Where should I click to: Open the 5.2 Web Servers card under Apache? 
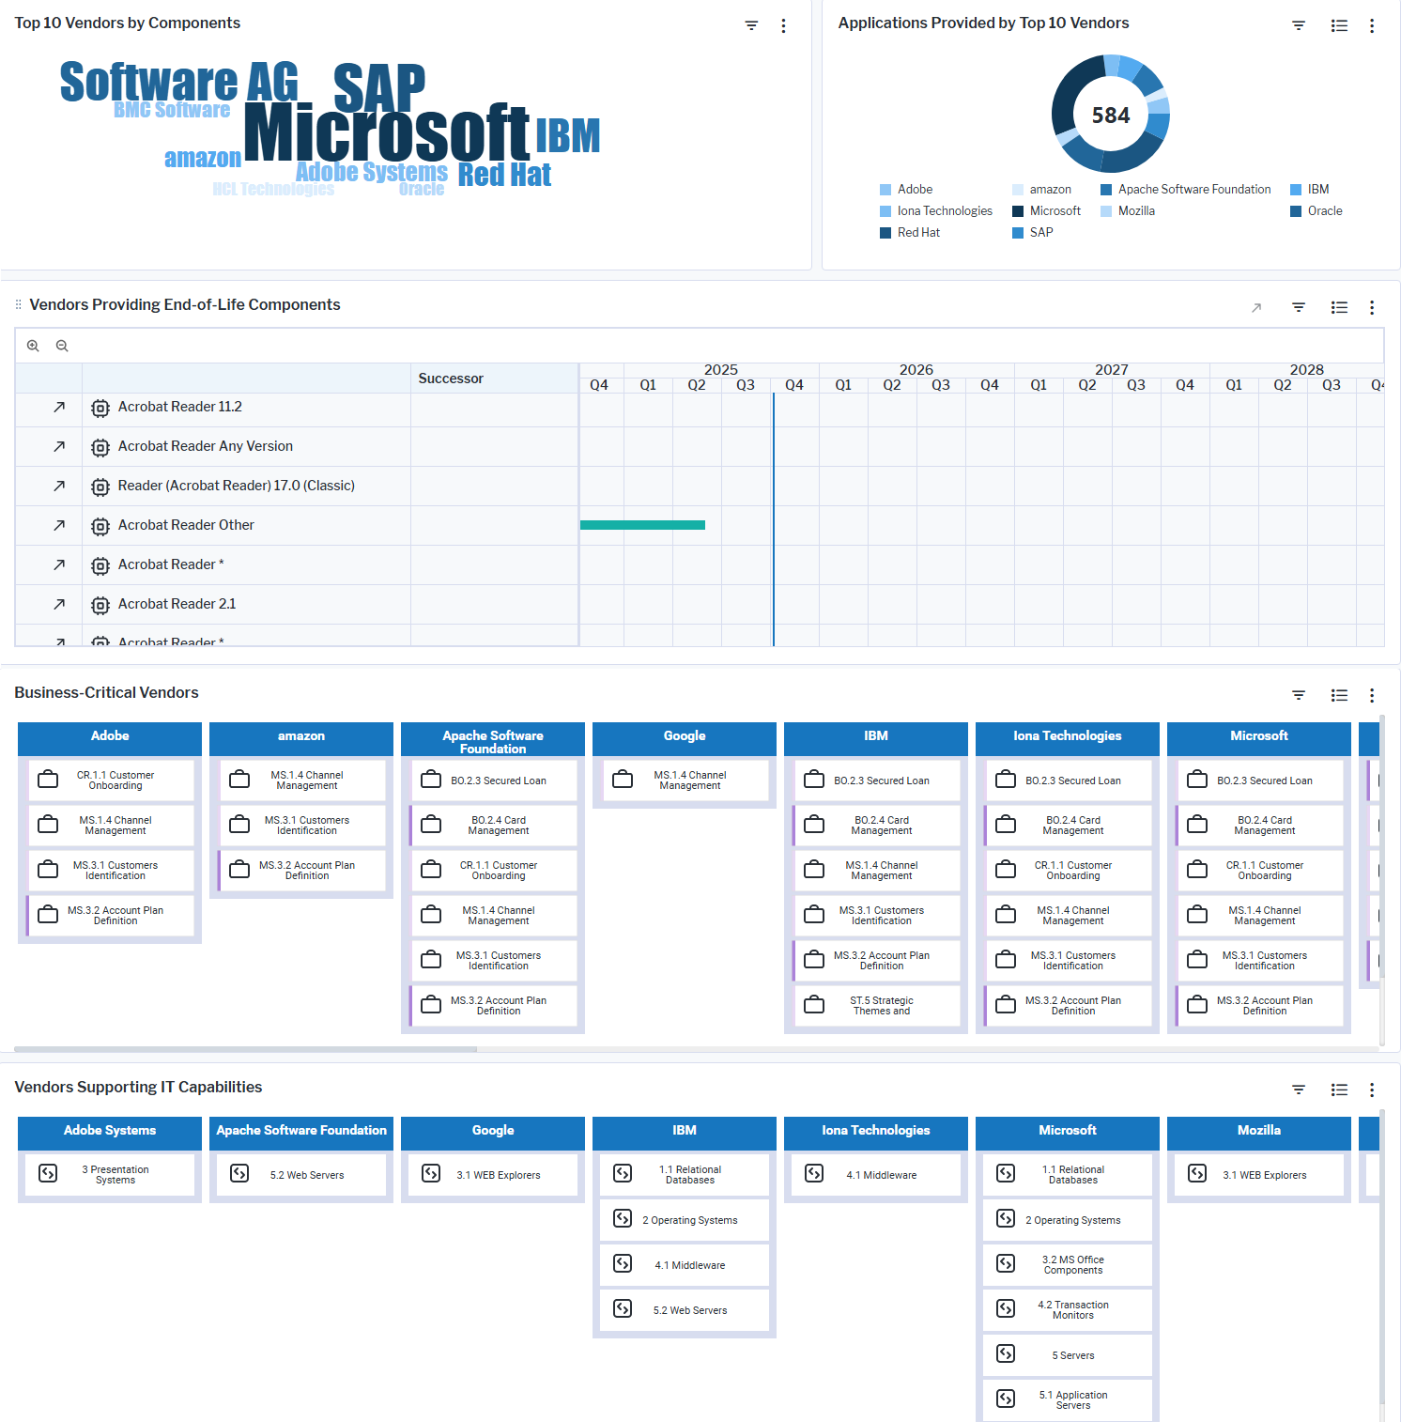(x=301, y=1175)
